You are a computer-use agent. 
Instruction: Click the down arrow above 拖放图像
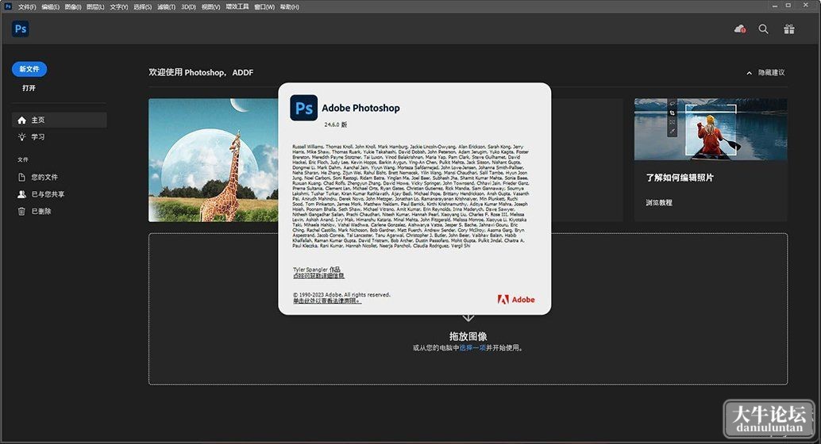click(x=468, y=318)
